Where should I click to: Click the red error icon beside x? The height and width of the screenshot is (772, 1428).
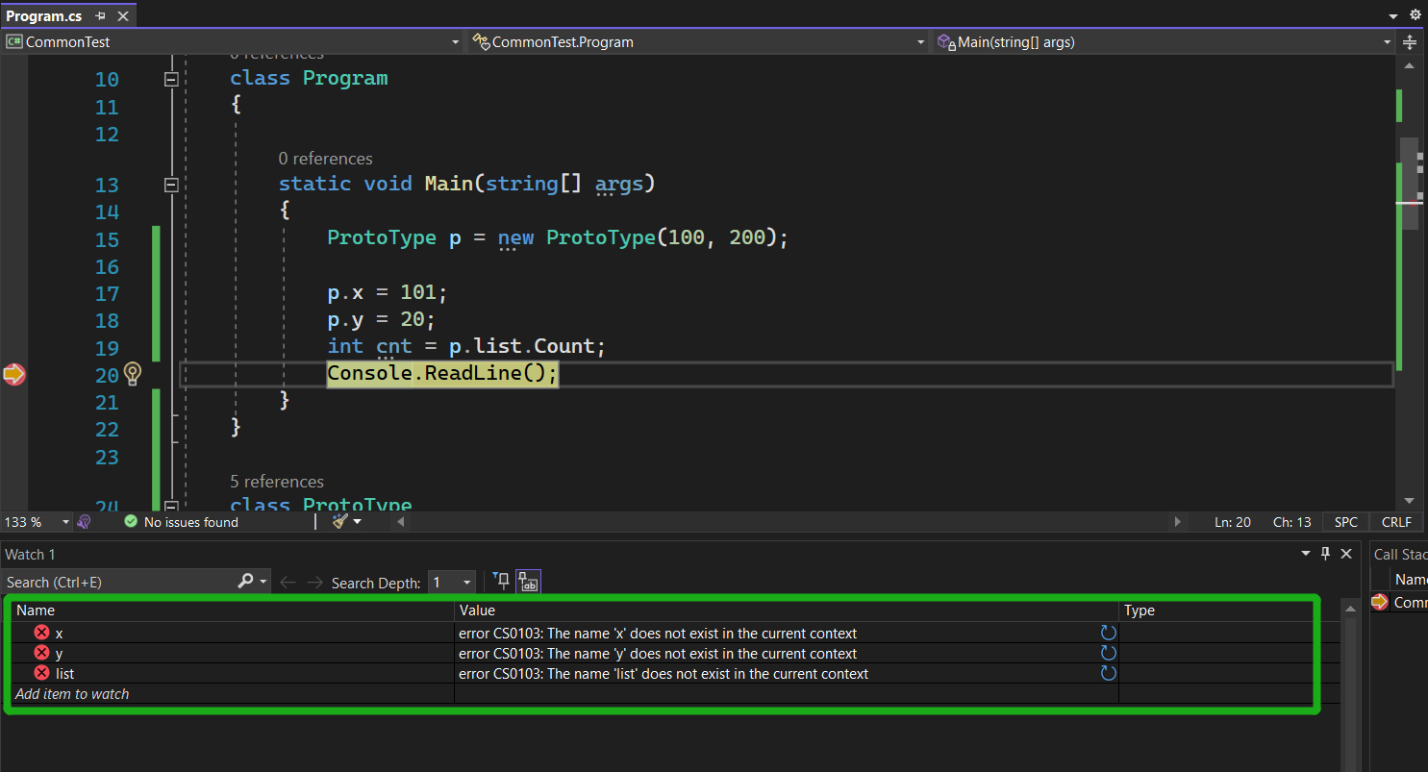point(42,633)
